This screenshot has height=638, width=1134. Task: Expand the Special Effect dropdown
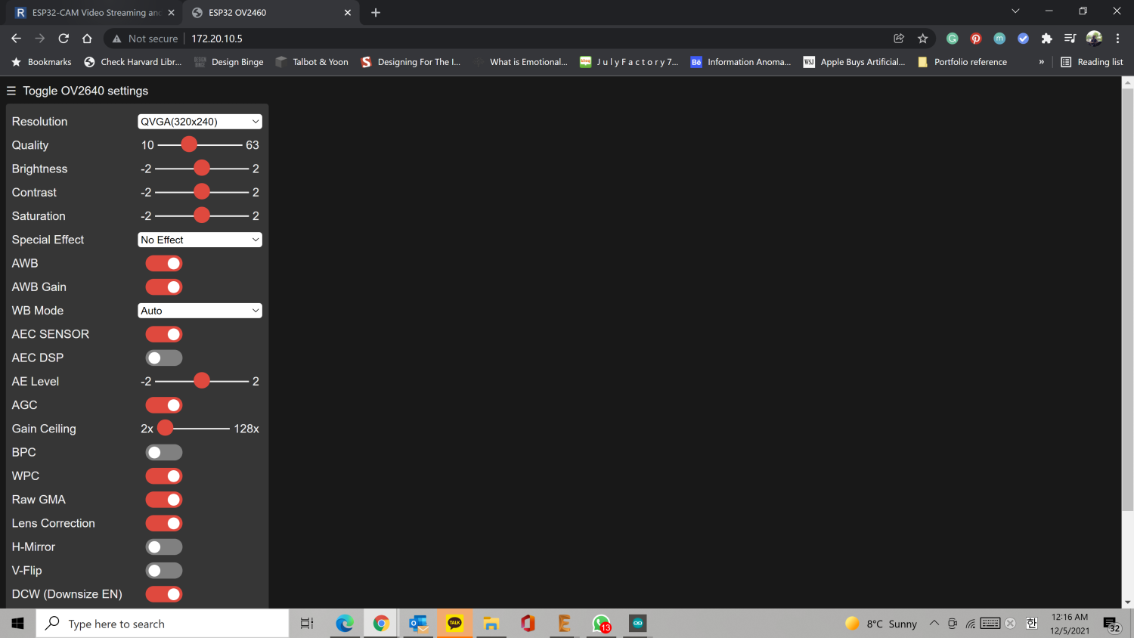click(200, 240)
